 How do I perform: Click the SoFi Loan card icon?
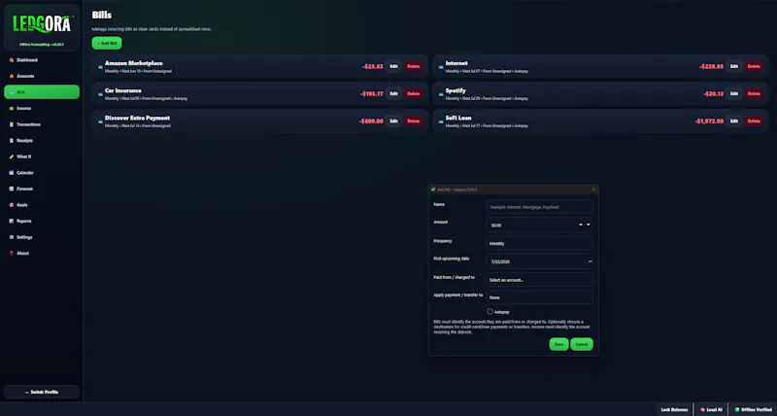point(441,121)
